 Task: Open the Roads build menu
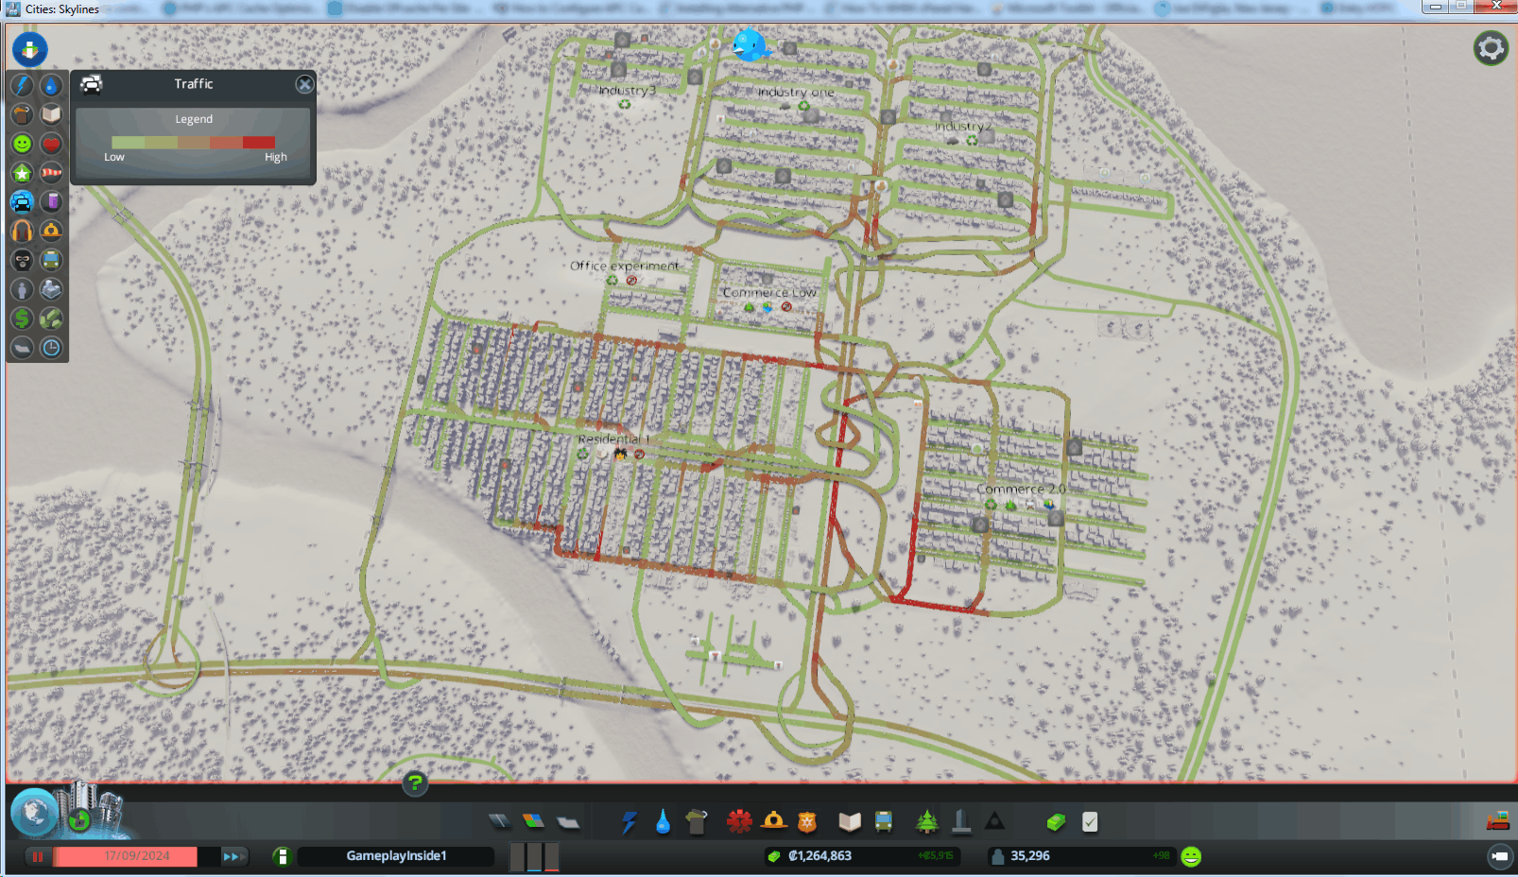click(x=500, y=822)
